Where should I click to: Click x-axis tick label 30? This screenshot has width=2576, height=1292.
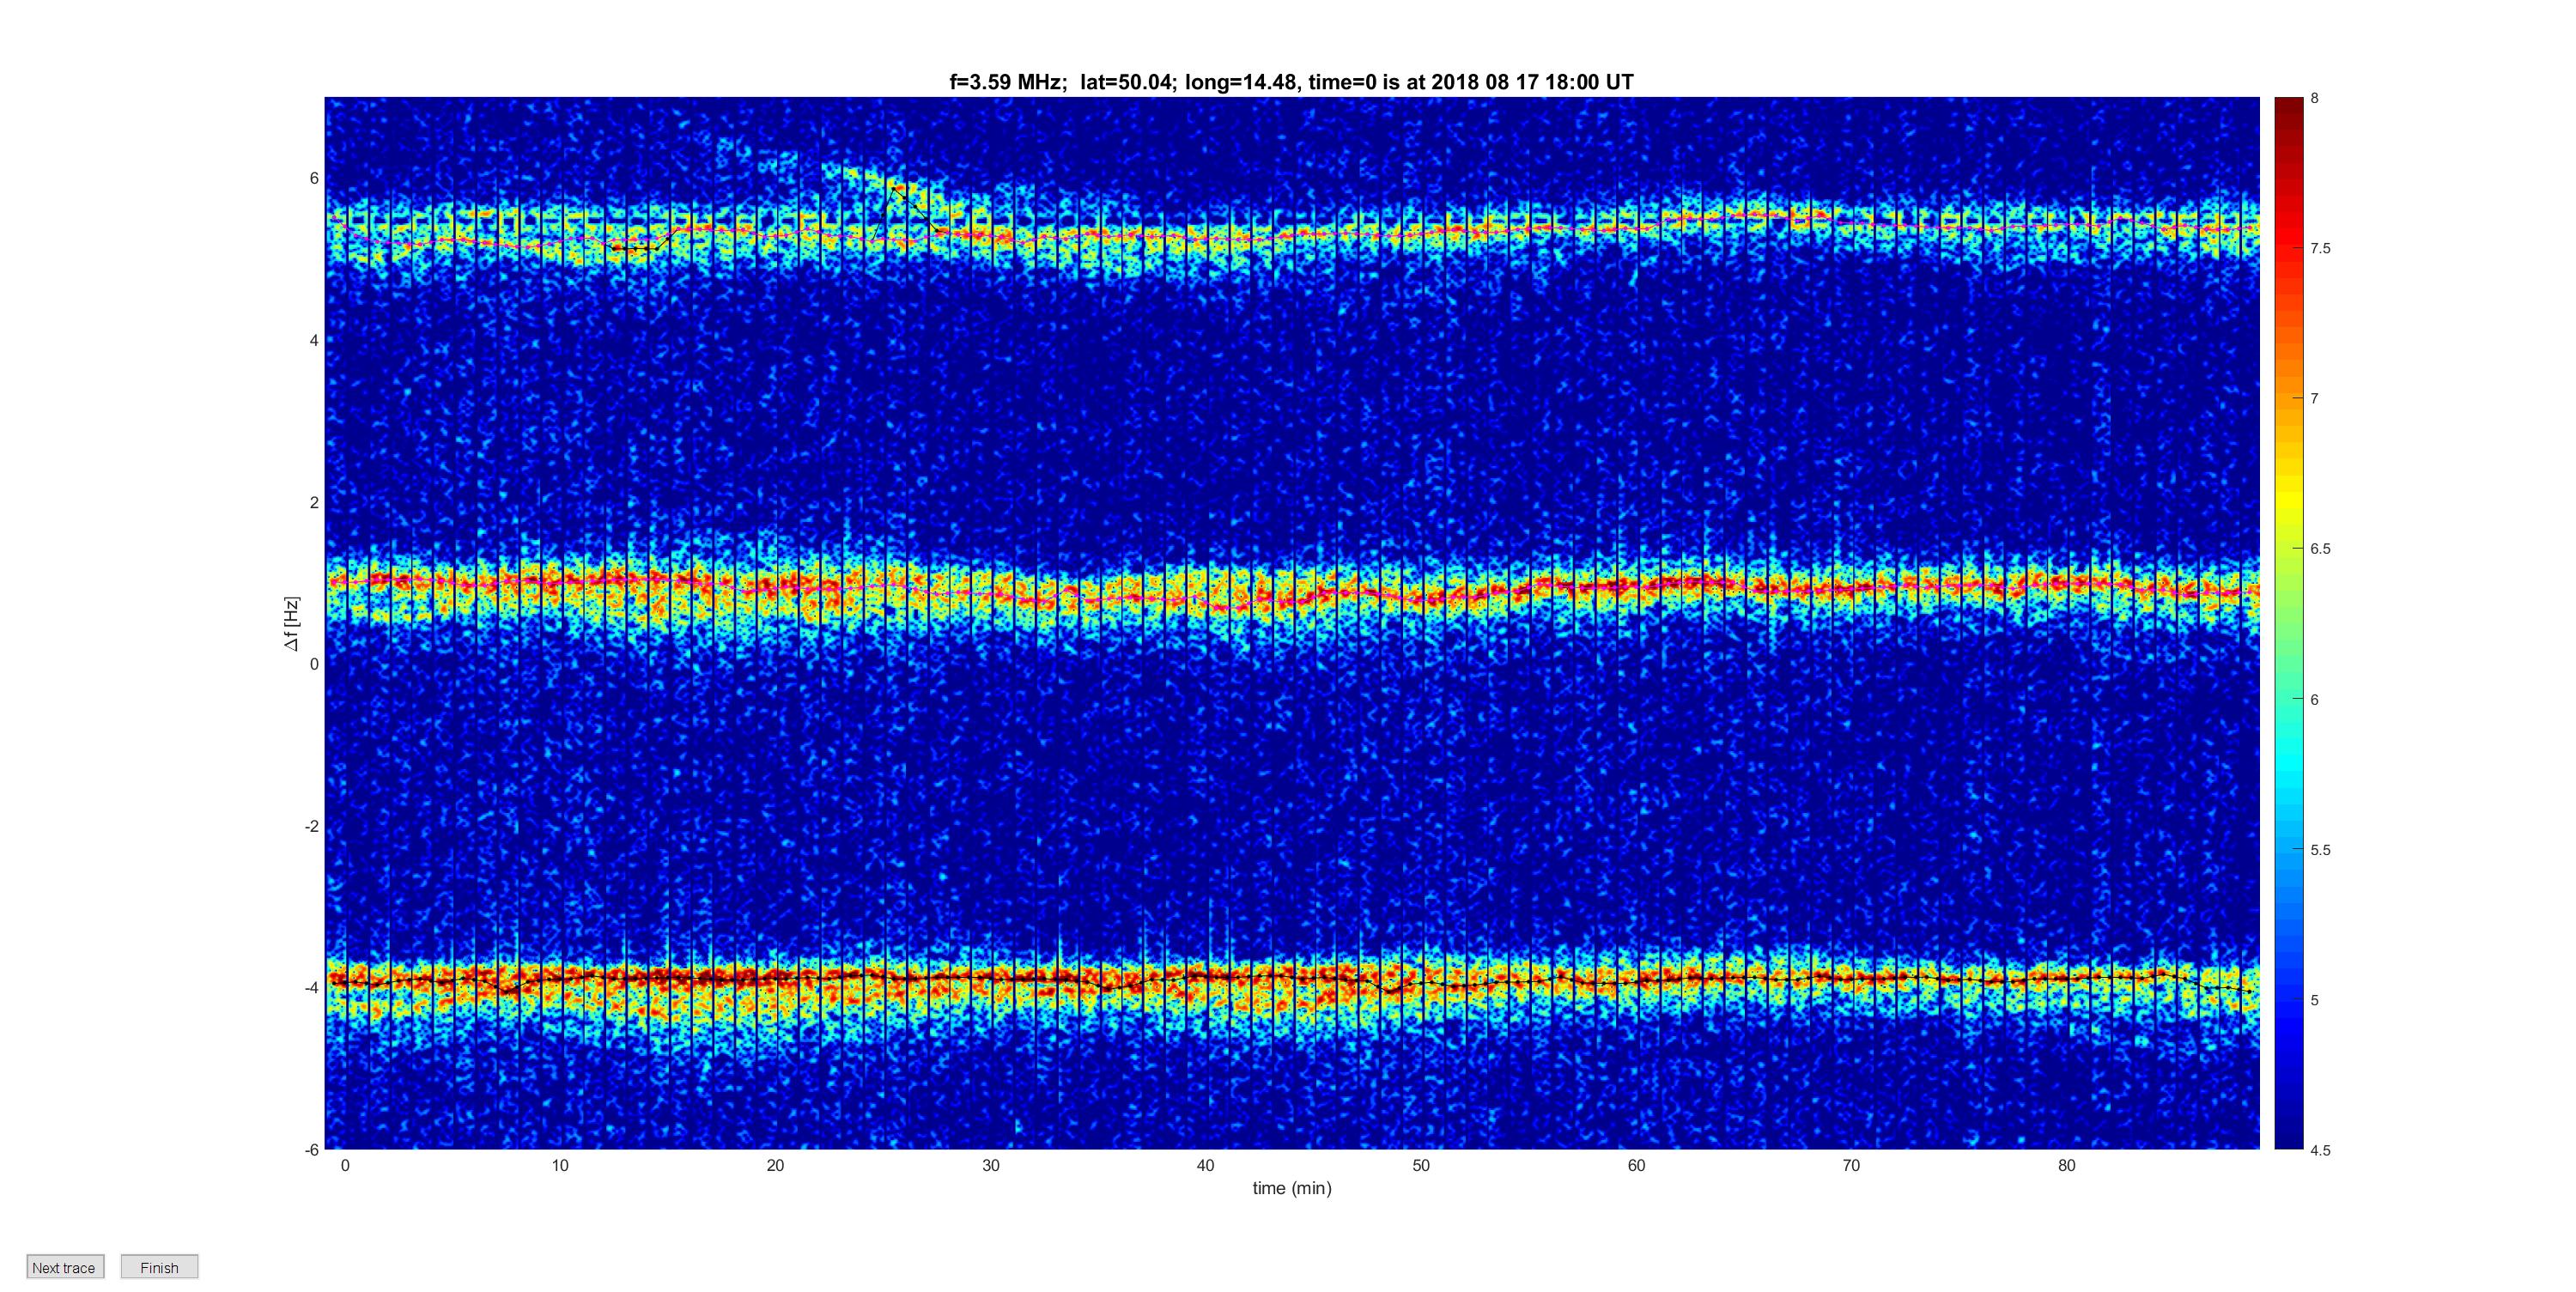click(991, 1165)
